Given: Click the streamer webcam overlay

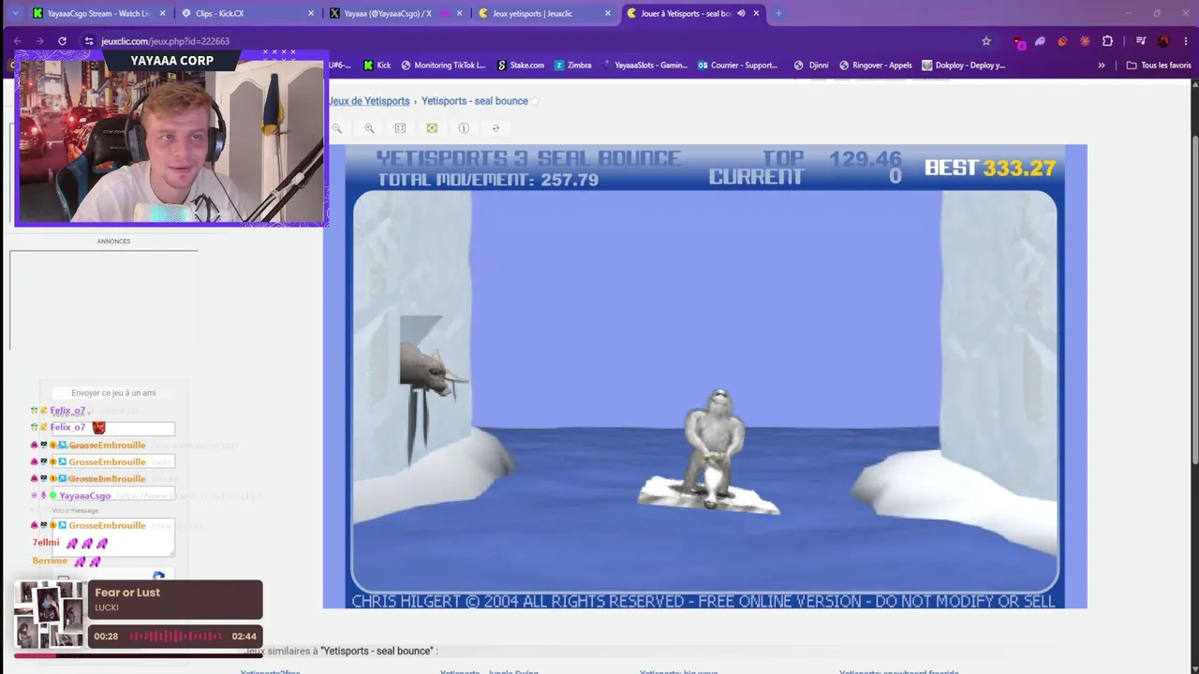Looking at the screenshot, I should coord(170,139).
